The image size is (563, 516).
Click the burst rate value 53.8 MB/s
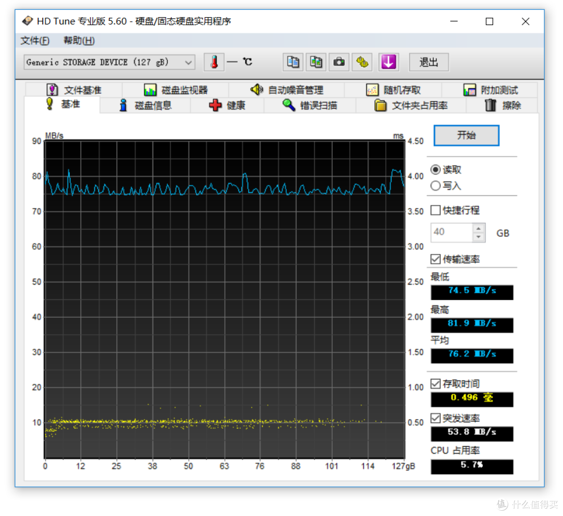[472, 434]
